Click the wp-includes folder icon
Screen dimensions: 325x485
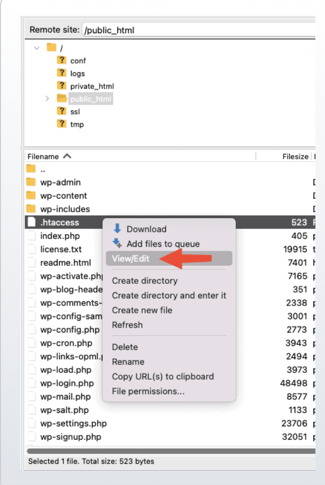coord(31,208)
